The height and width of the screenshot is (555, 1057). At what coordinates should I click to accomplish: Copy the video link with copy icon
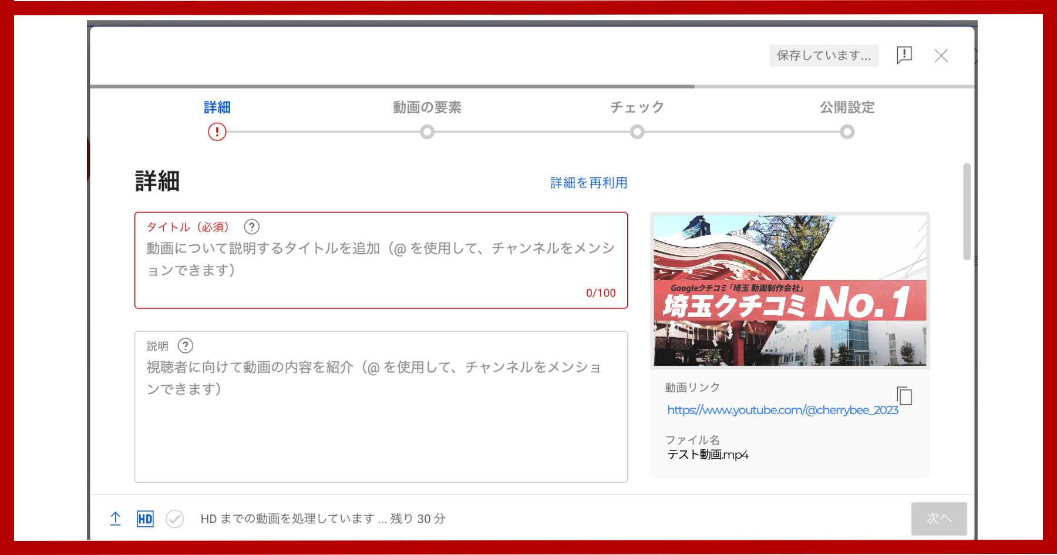coord(904,396)
